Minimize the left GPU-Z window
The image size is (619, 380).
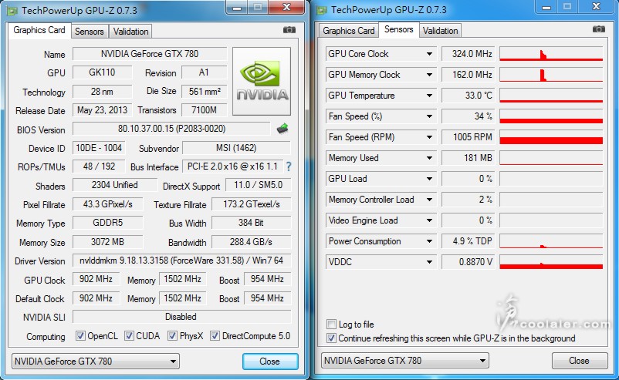pos(237,8)
